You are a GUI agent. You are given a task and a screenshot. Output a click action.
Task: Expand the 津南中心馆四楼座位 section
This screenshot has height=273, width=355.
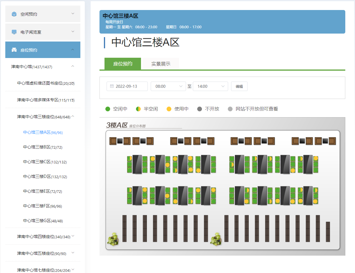[x=73, y=236]
